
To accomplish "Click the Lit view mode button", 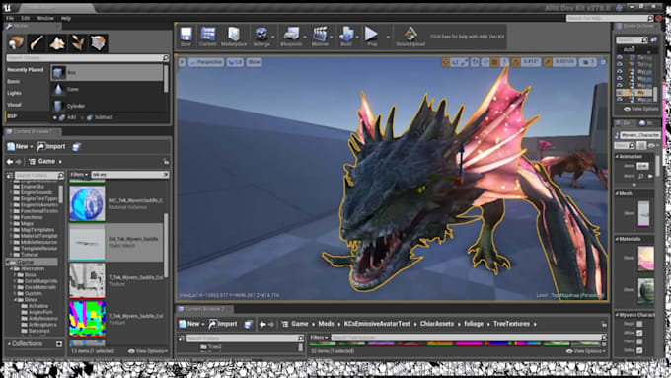I will coord(235,62).
